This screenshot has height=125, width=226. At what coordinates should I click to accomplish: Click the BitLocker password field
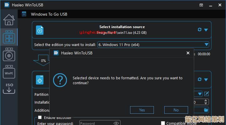pyautogui.click(x=100, y=123)
